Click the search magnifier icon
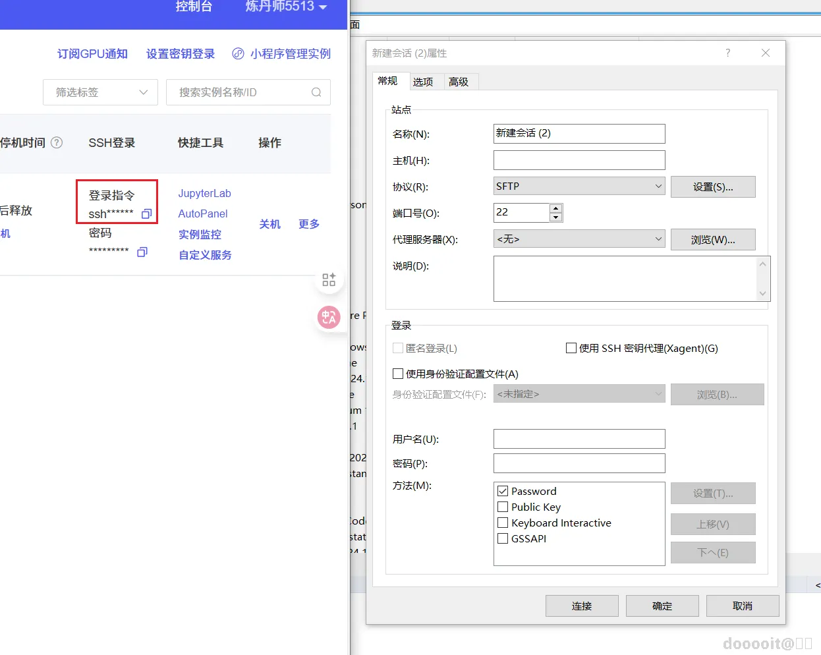This screenshot has width=821, height=655. tap(317, 92)
